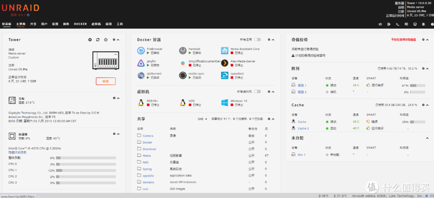This screenshot has height=198, width=434.
Task: Click the Windows 10 VM icon
Action: [225, 103]
